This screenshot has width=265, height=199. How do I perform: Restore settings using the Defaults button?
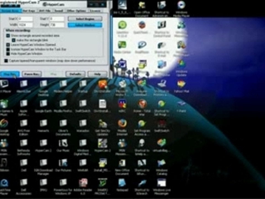pyautogui.click(x=75, y=74)
